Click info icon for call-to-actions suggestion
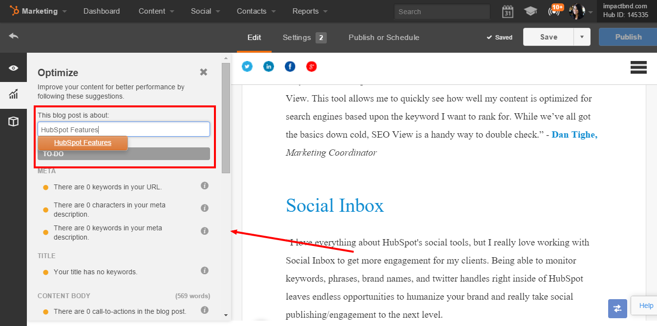This screenshot has width=657, height=326. 205,310
